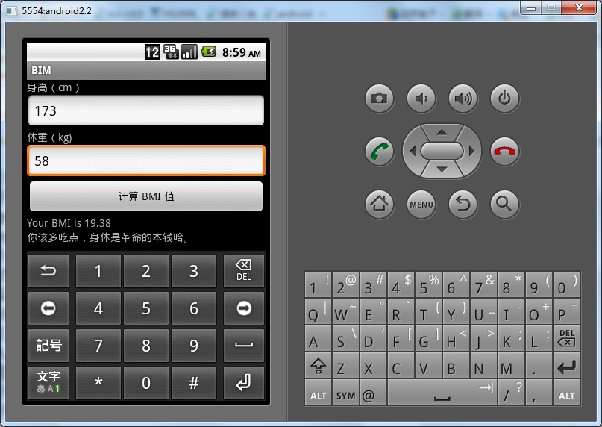Click the M key on hardware keyboard

click(512, 366)
